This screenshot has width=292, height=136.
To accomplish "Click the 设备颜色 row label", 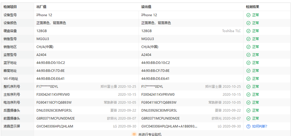I will point(10,23).
